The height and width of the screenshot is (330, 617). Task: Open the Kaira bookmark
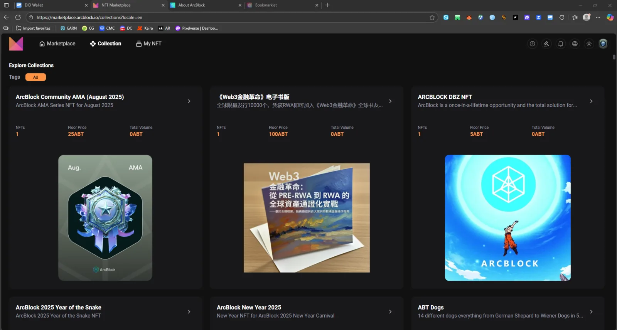(x=145, y=28)
